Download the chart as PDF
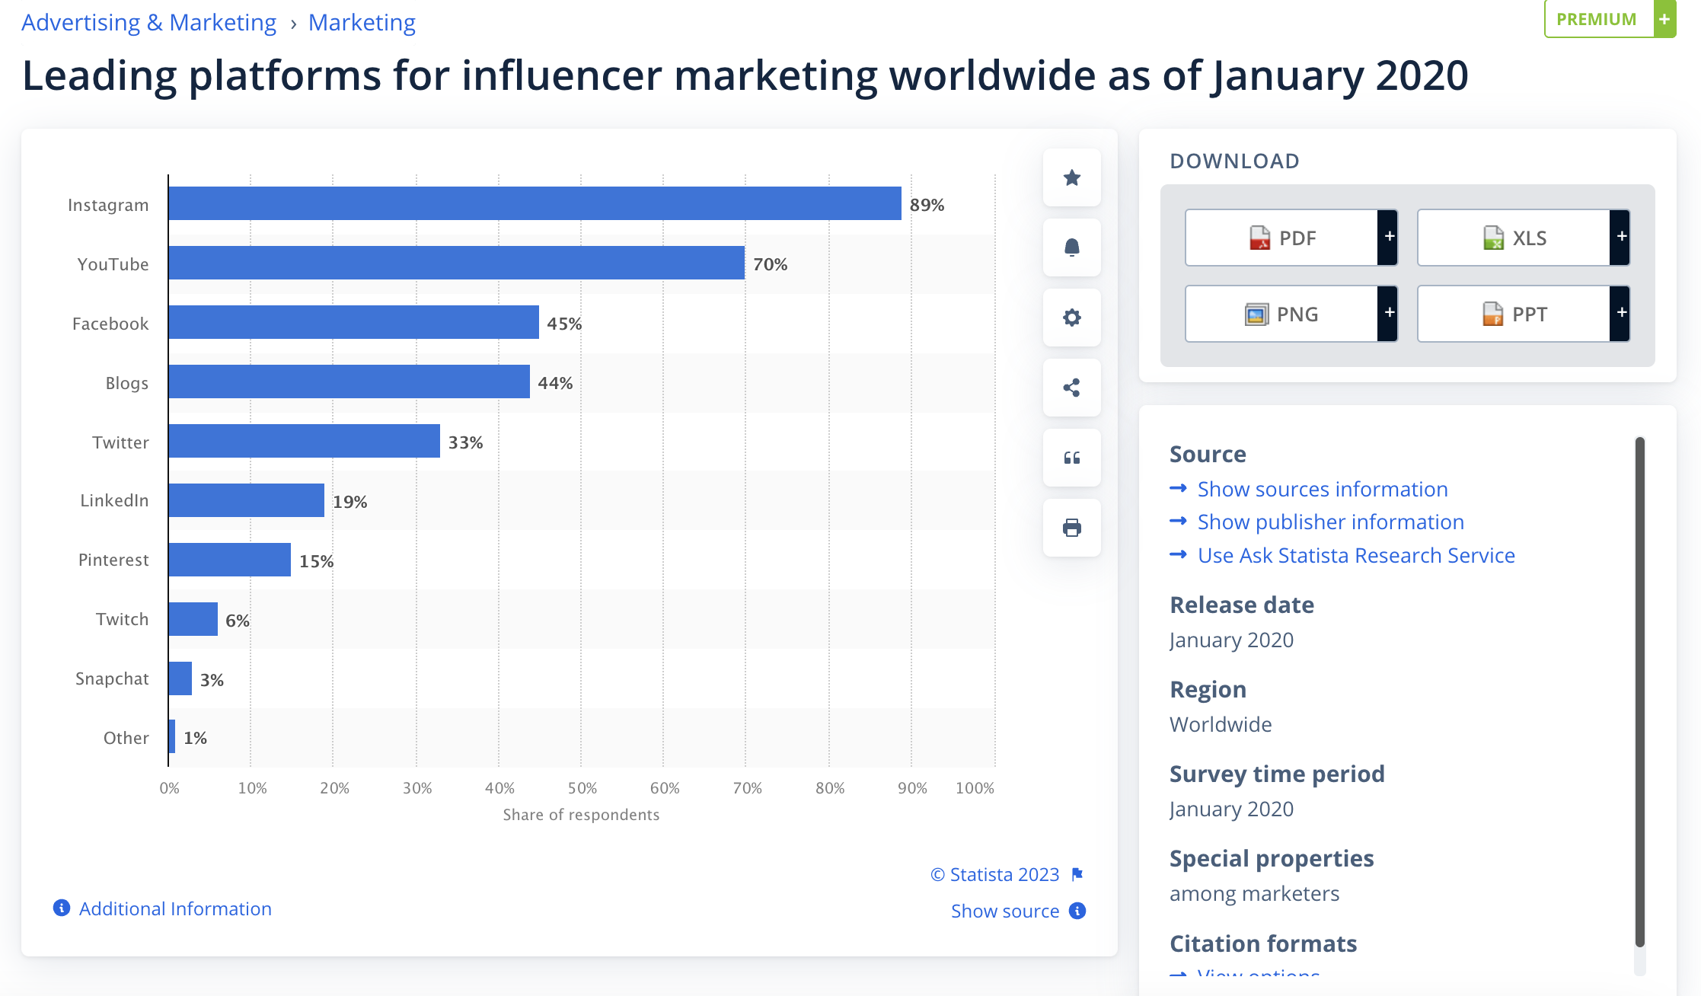The image size is (1701, 996). [1282, 238]
